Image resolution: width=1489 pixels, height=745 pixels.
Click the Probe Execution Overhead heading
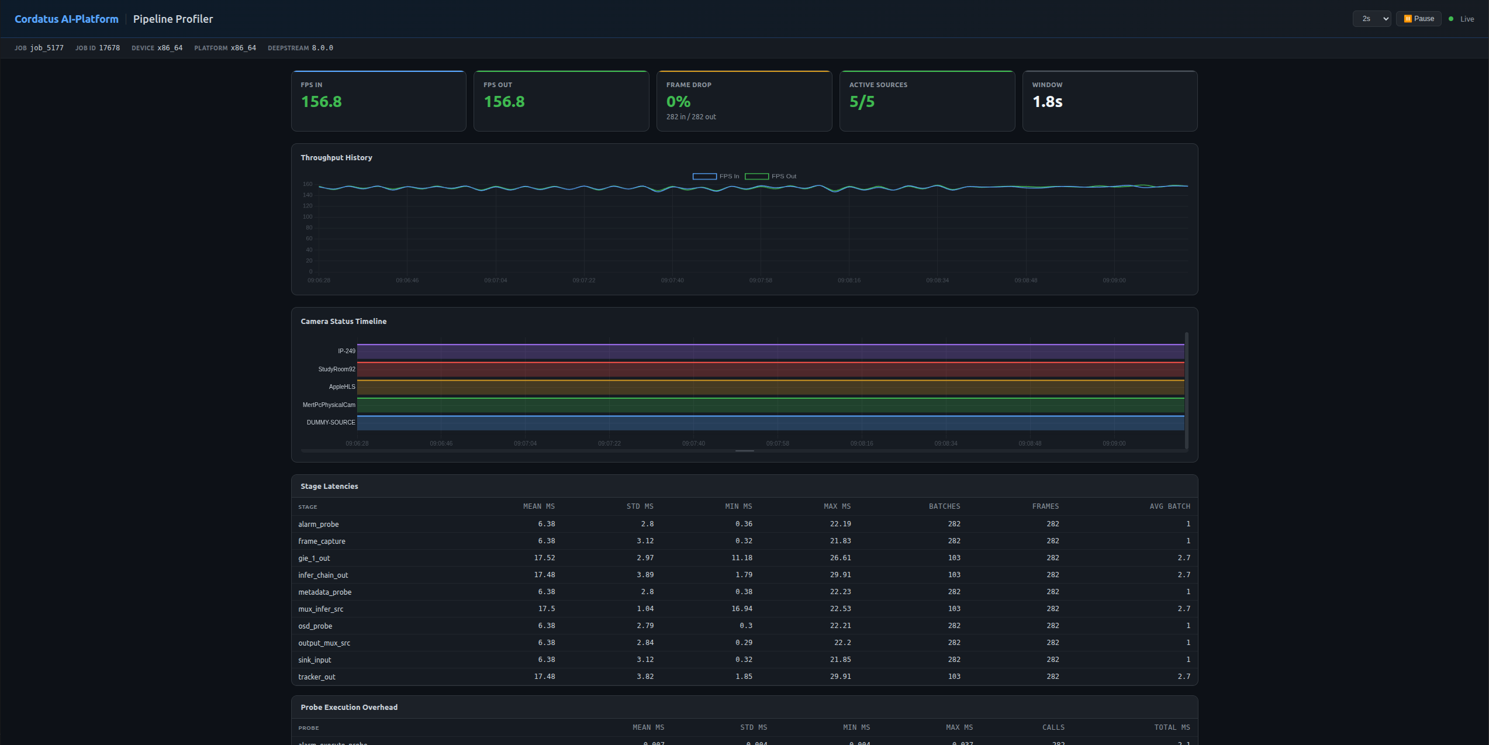tap(349, 708)
